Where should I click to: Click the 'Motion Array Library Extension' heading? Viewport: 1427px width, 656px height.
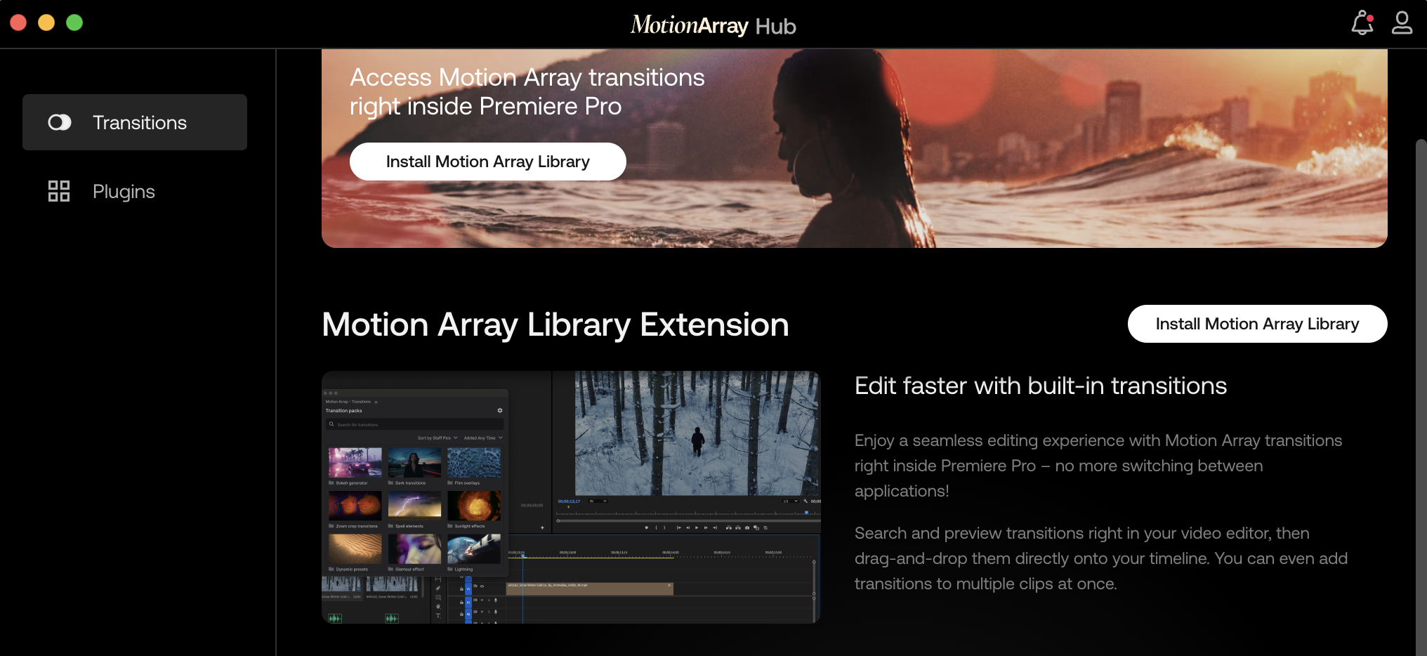(555, 324)
